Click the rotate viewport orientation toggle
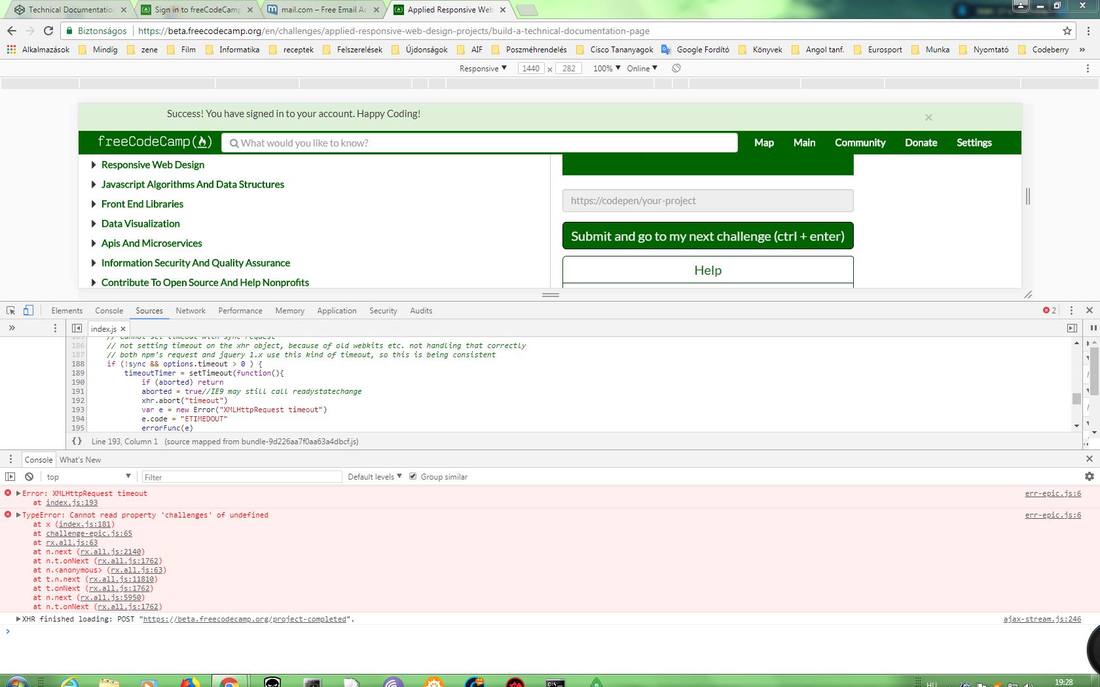The height and width of the screenshot is (687, 1100). 674,68
